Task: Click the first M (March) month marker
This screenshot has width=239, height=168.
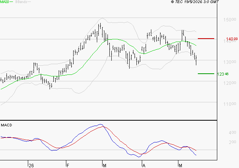Action: pos(104,166)
